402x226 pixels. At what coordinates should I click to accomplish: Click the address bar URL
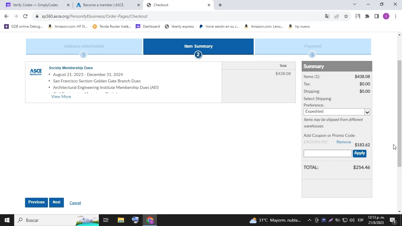click(94, 16)
